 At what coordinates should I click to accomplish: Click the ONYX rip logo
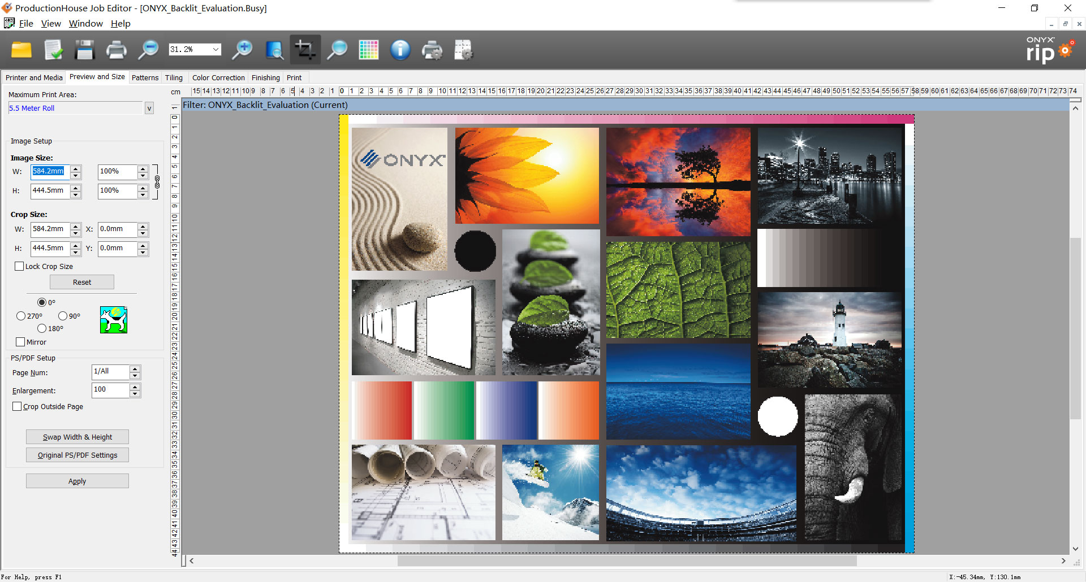click(1050, 50)
